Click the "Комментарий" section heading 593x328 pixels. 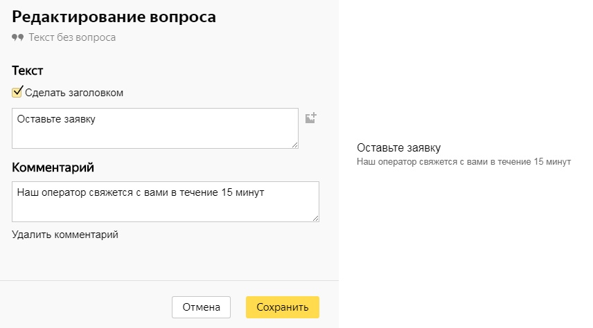[53, 167]
